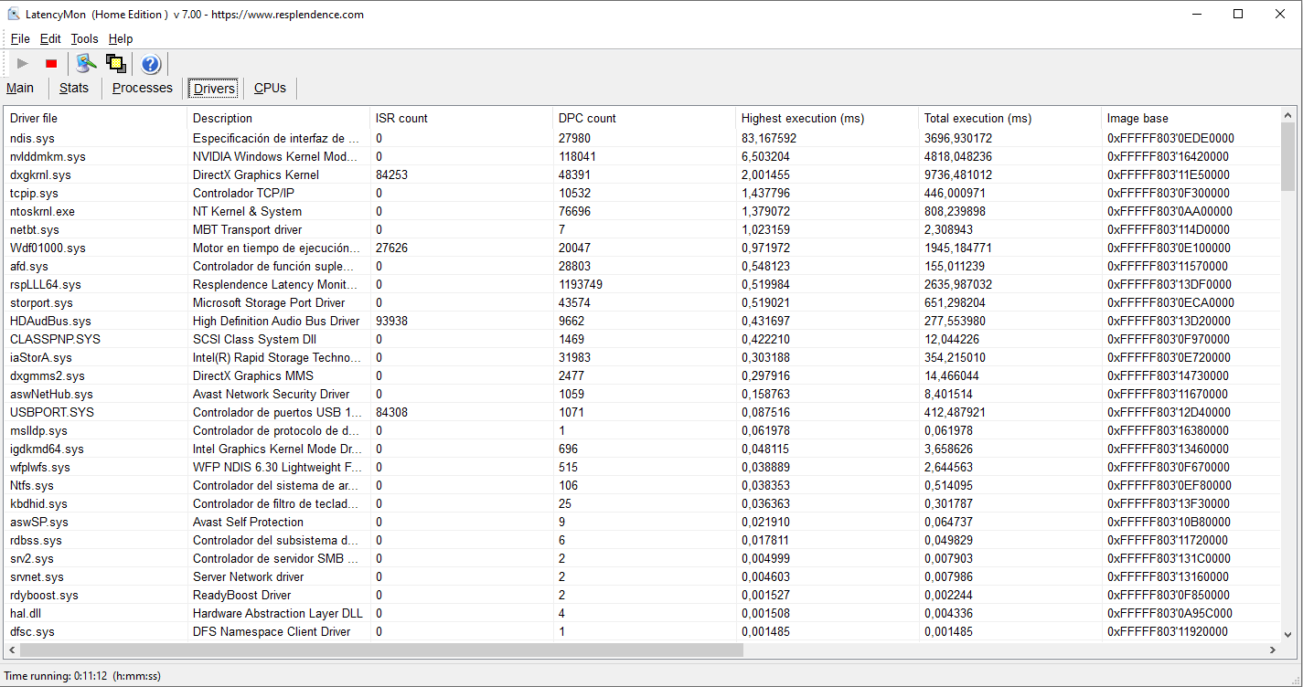
Task: Click the vertical scrollbar up arrow
Action: pos(1288,116)
